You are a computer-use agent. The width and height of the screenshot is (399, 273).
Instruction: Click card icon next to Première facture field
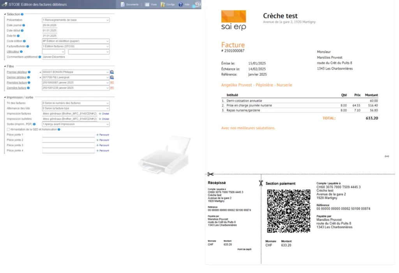click(x=112, y=83)
